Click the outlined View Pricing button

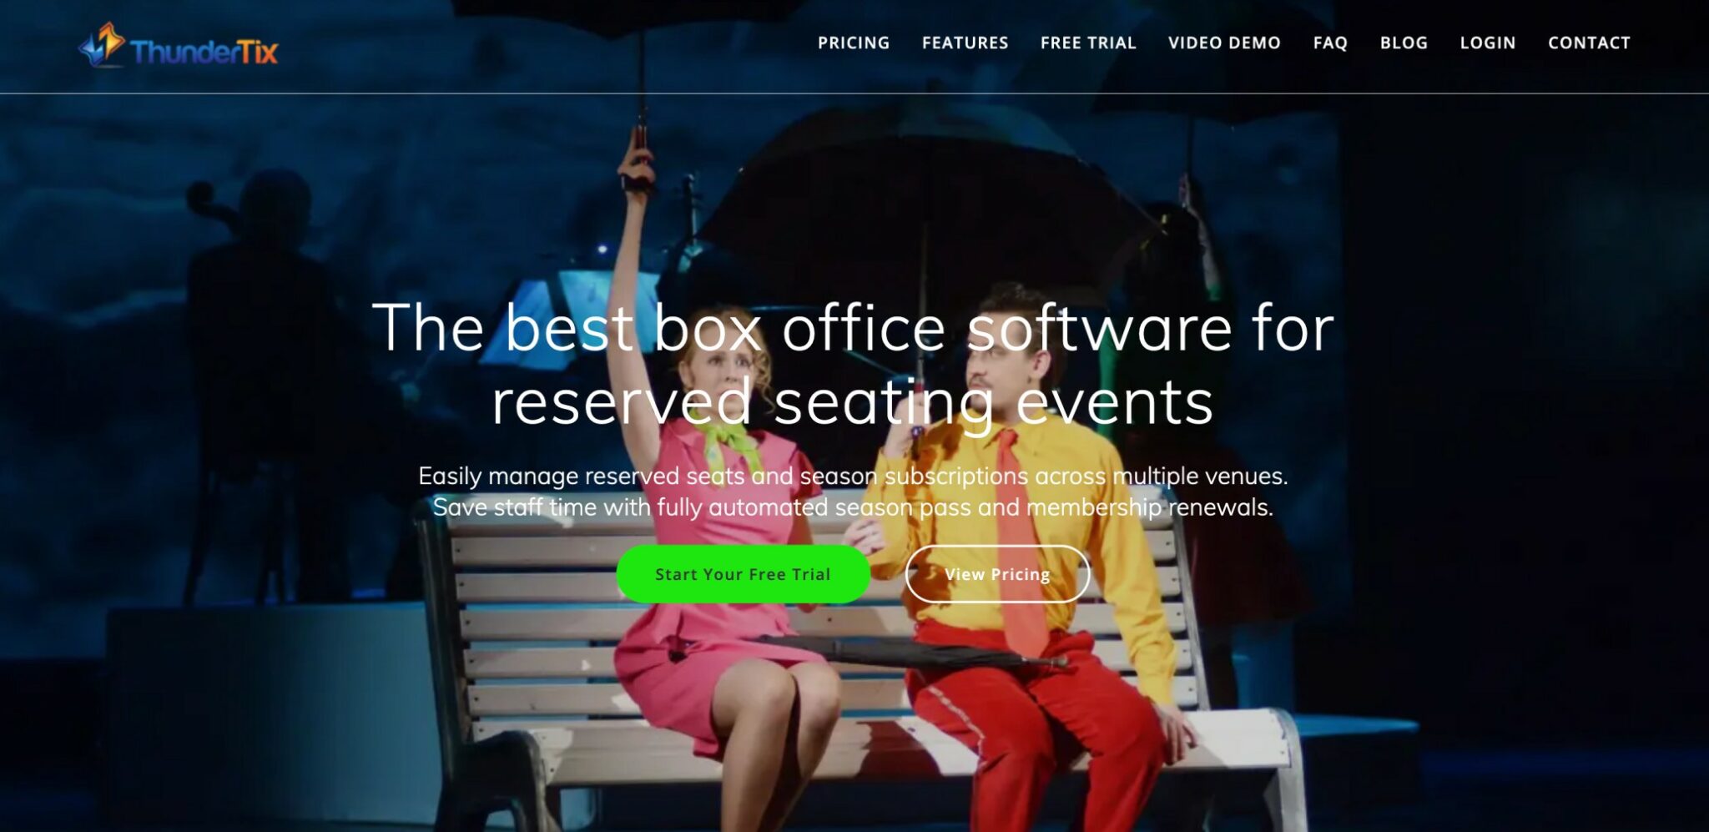tap(998, 573)
